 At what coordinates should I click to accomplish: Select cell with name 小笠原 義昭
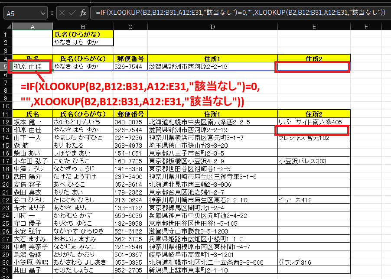[x=32, y=263]
